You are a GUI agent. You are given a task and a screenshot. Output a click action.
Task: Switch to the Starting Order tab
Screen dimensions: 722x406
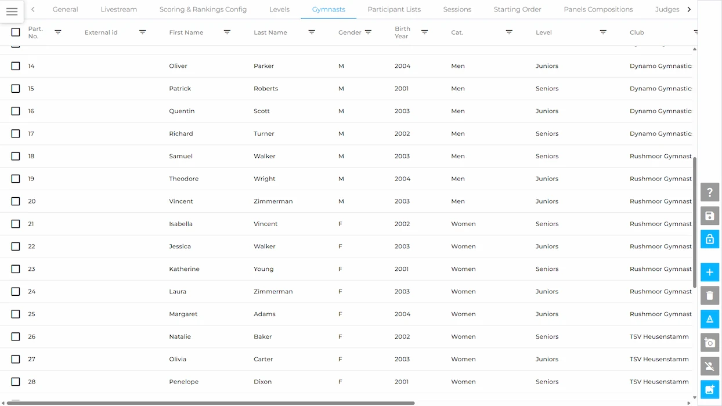(517, 9)
